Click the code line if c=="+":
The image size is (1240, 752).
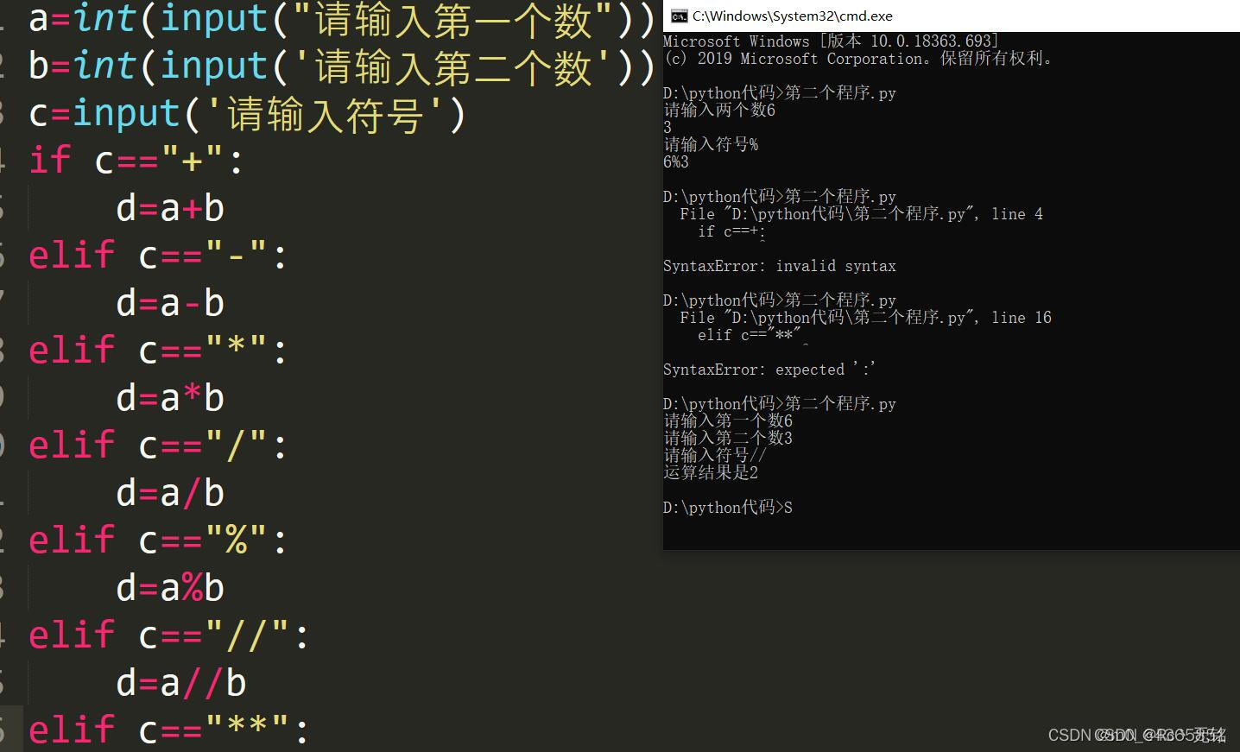tap(136, 161)
